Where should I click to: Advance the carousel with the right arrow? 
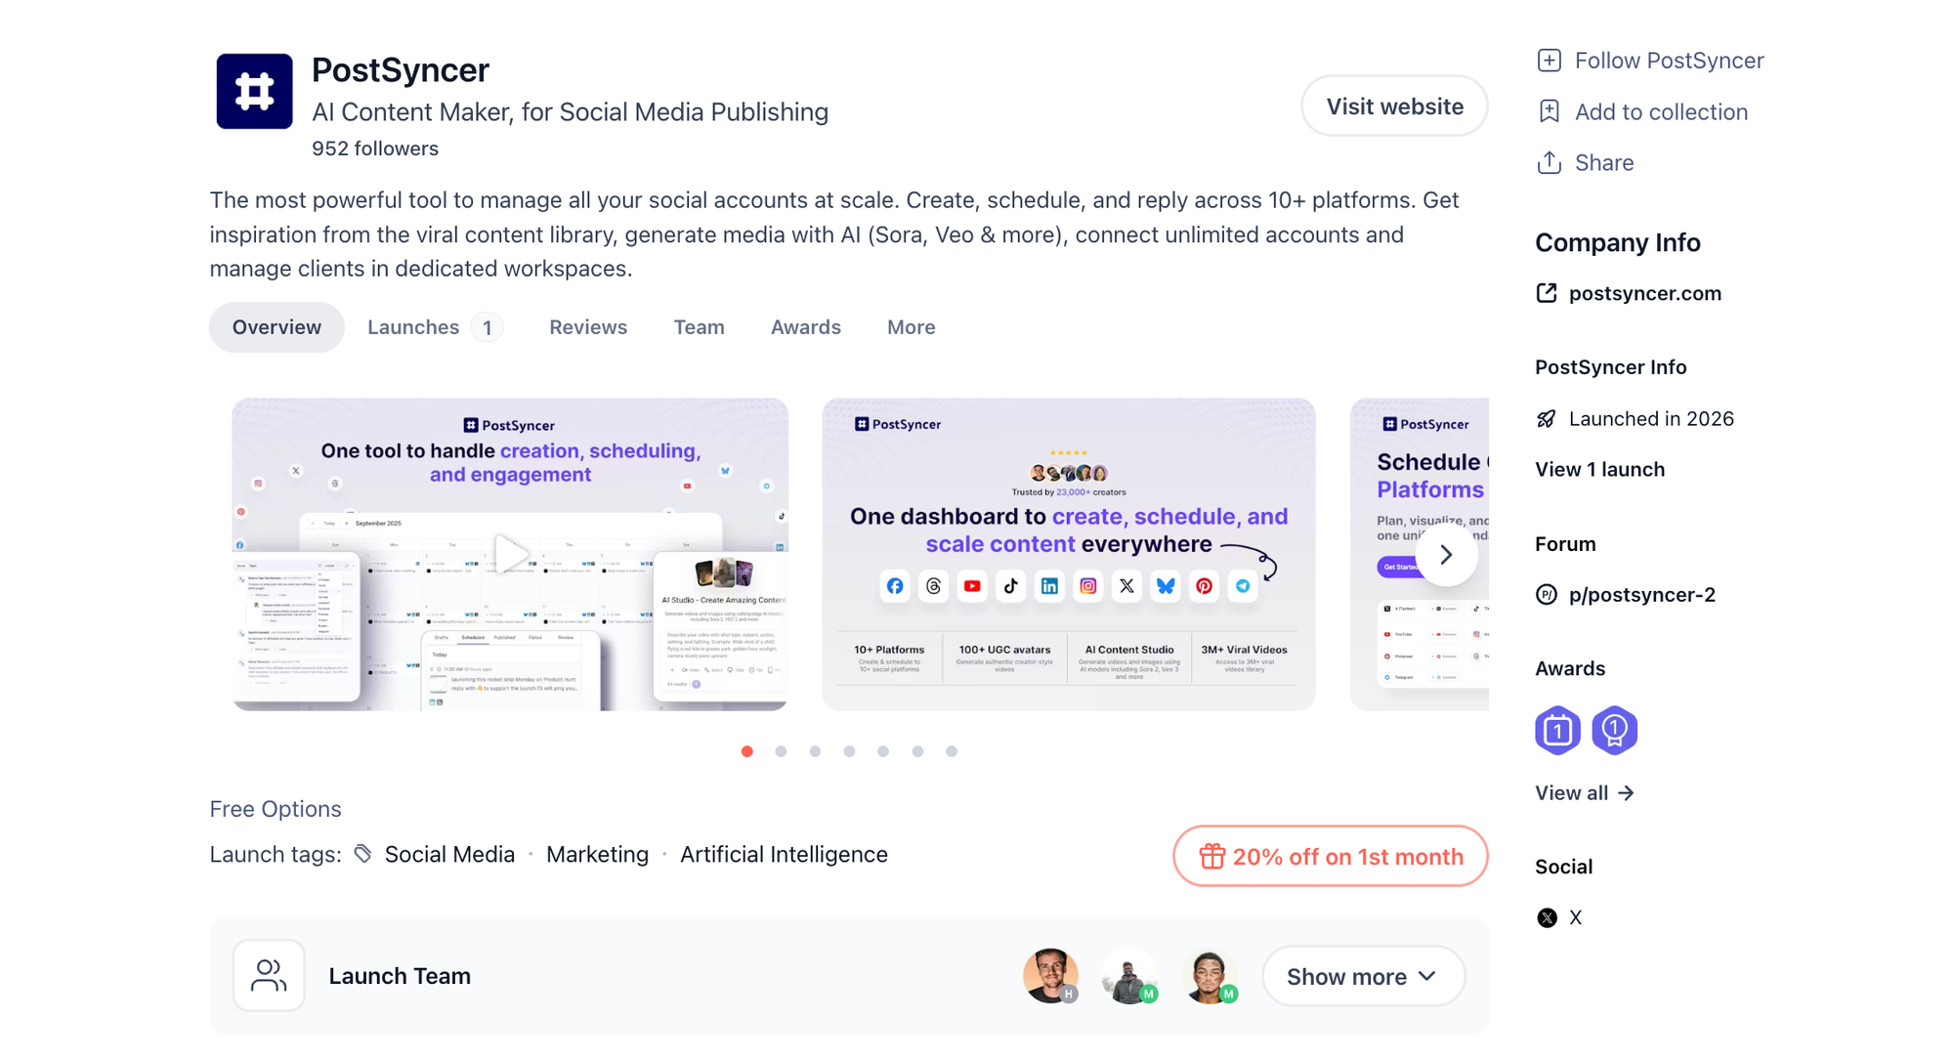[x=1446, y=553]
